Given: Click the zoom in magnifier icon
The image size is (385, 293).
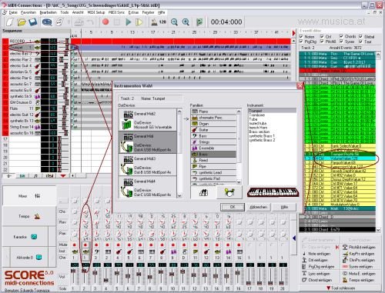Looking at the screenshot, I should 186,22.
